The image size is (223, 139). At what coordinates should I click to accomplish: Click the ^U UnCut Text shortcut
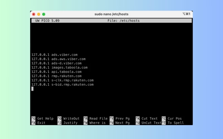pyautogui.click(x=149, y=123)
